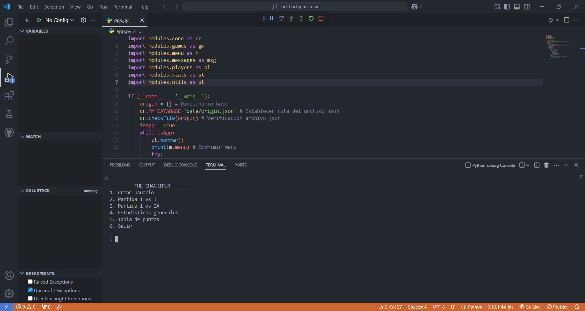
Task: Stop the debug session with the red square
Action: click(321, 18)
